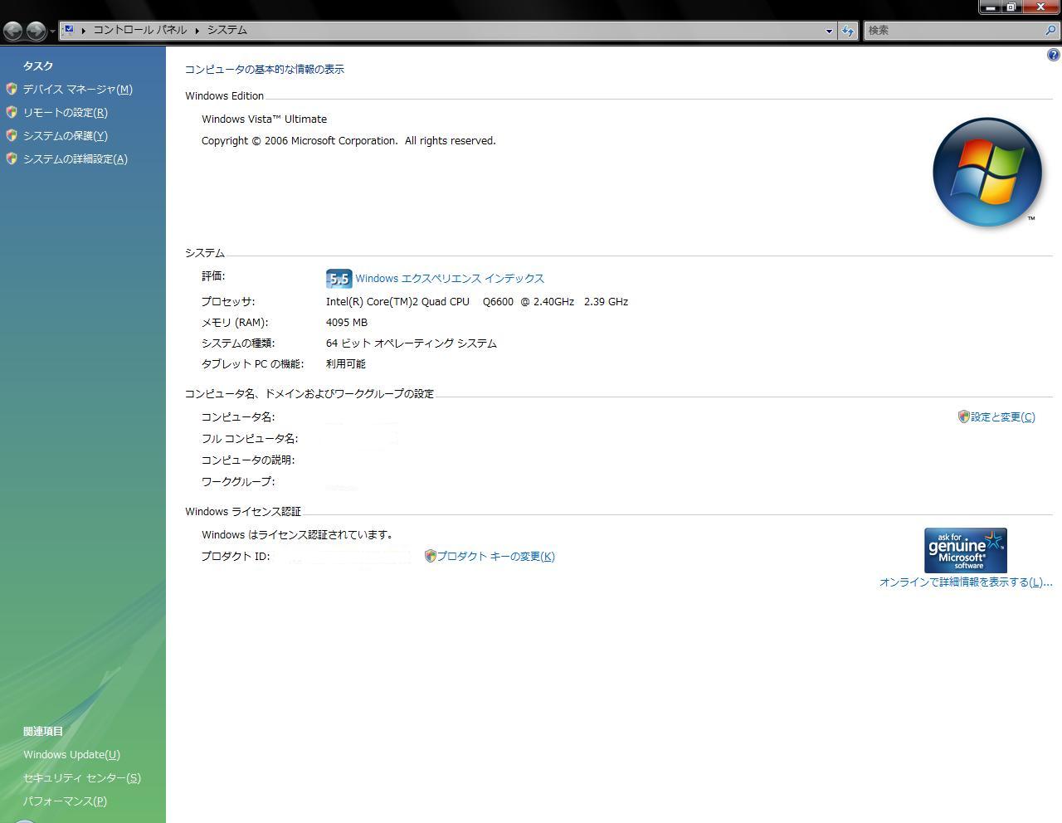
Task: Select コントロール パネル in the address breadcrumb
Action: point(139,30)
